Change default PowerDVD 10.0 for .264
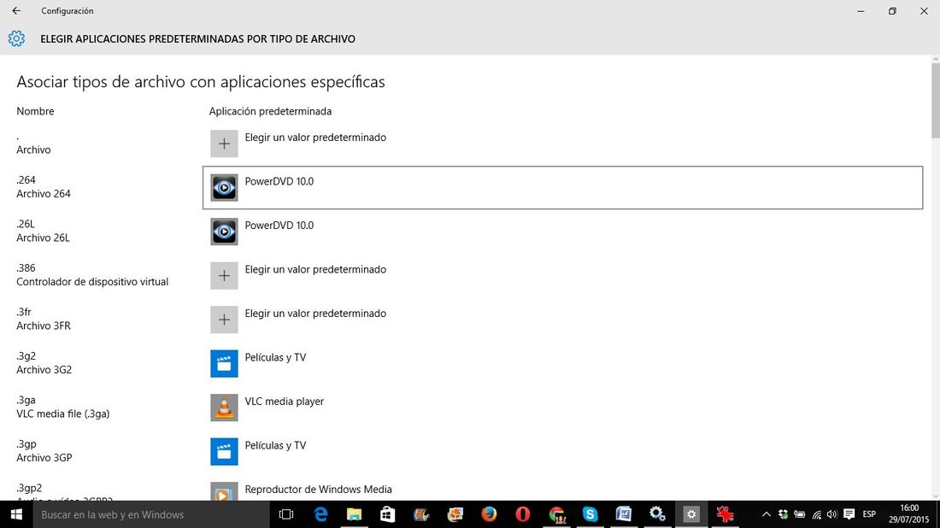 click(562, 188)
